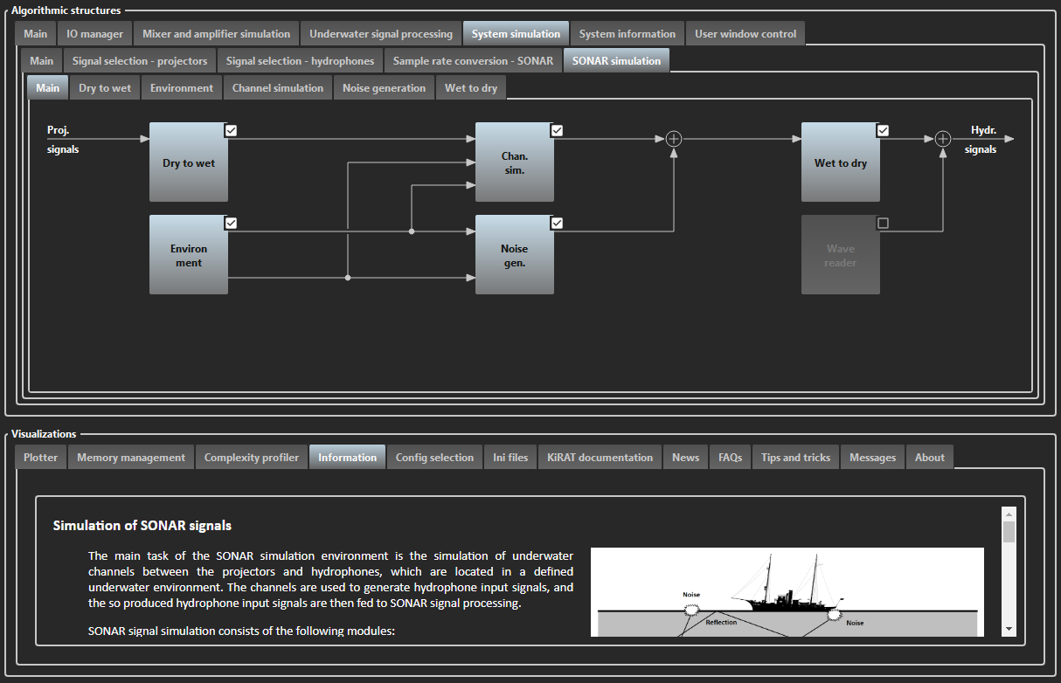The image size is (1061, 683).
Task: Toggle the Chan. sim. block checkbox
Action: (x=557, y=130)
